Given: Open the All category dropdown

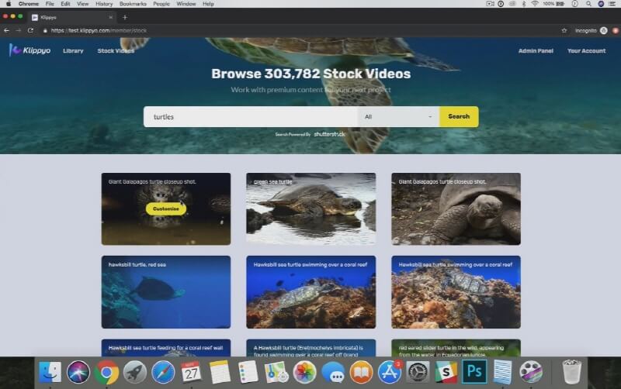Looking at the screenshot, I should [x=398, y=116].
